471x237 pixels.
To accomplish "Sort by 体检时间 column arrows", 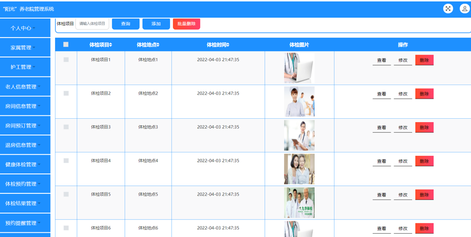I will click(228, 45).
